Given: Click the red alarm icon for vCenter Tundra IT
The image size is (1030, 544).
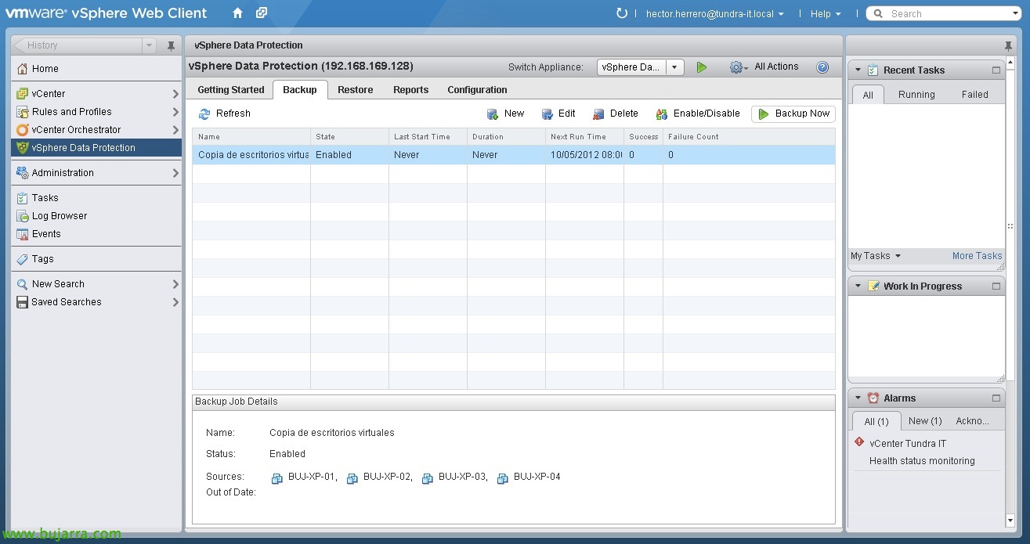Looking at the screenshot, I should [x=859, y=442].
